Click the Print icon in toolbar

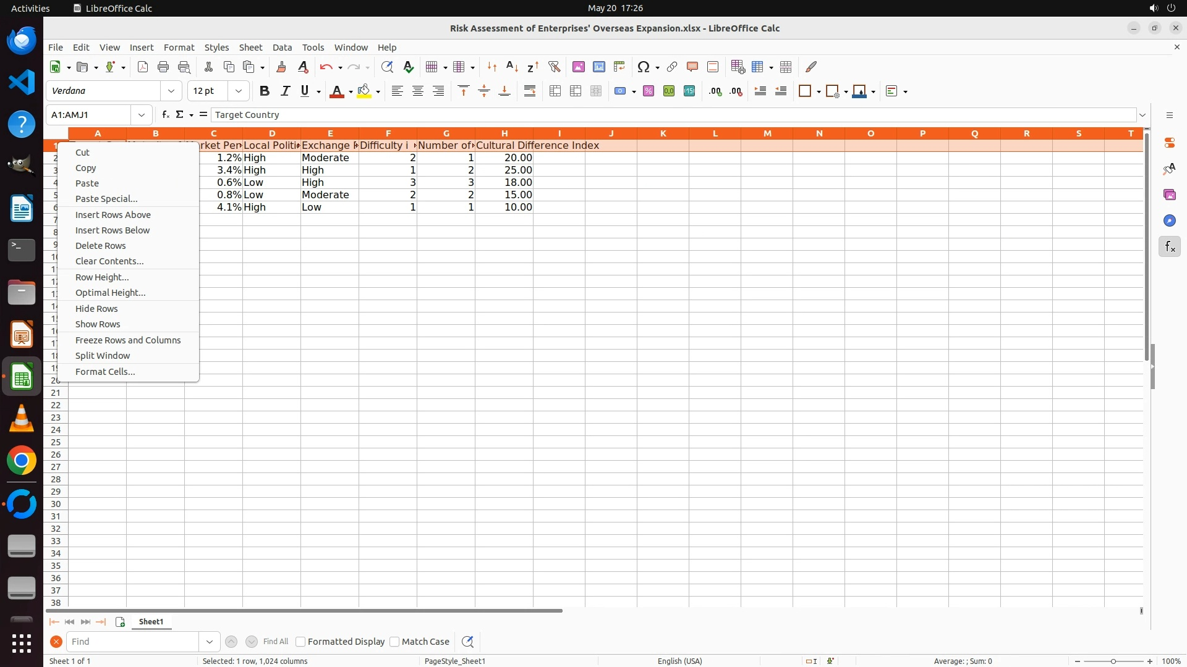[x=163, y=67]
